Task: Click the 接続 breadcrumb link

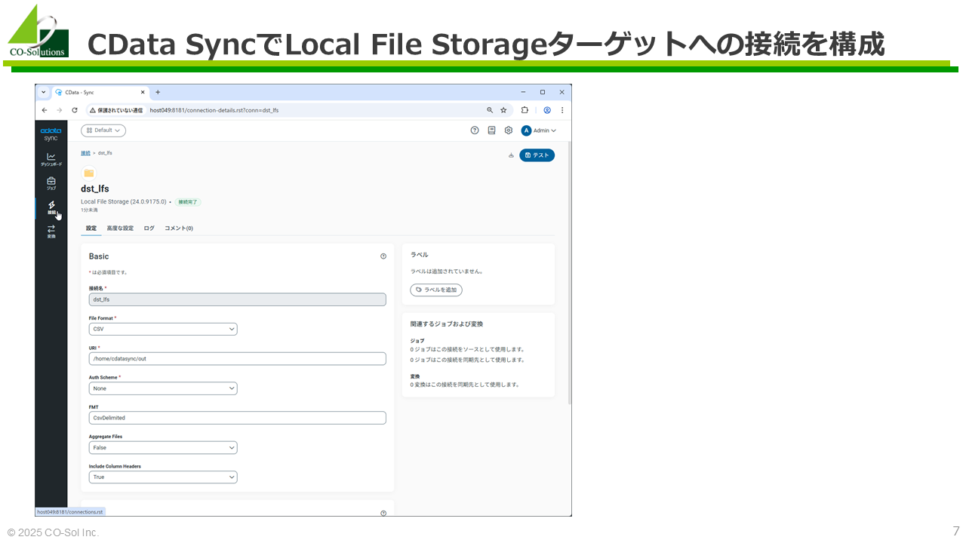Action: pos(85,153)
